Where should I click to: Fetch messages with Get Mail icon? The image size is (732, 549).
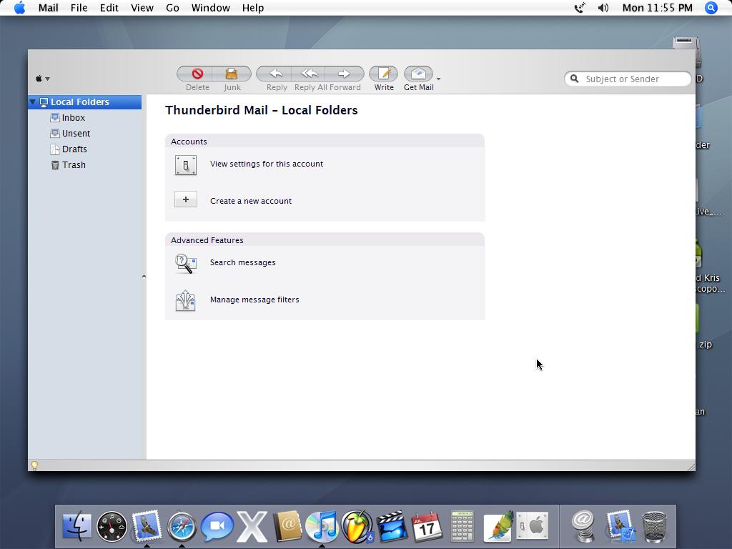pyautogui.click(x=418, y=74)
